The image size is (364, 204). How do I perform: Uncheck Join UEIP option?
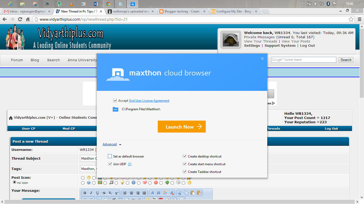[x=110, y=164]
